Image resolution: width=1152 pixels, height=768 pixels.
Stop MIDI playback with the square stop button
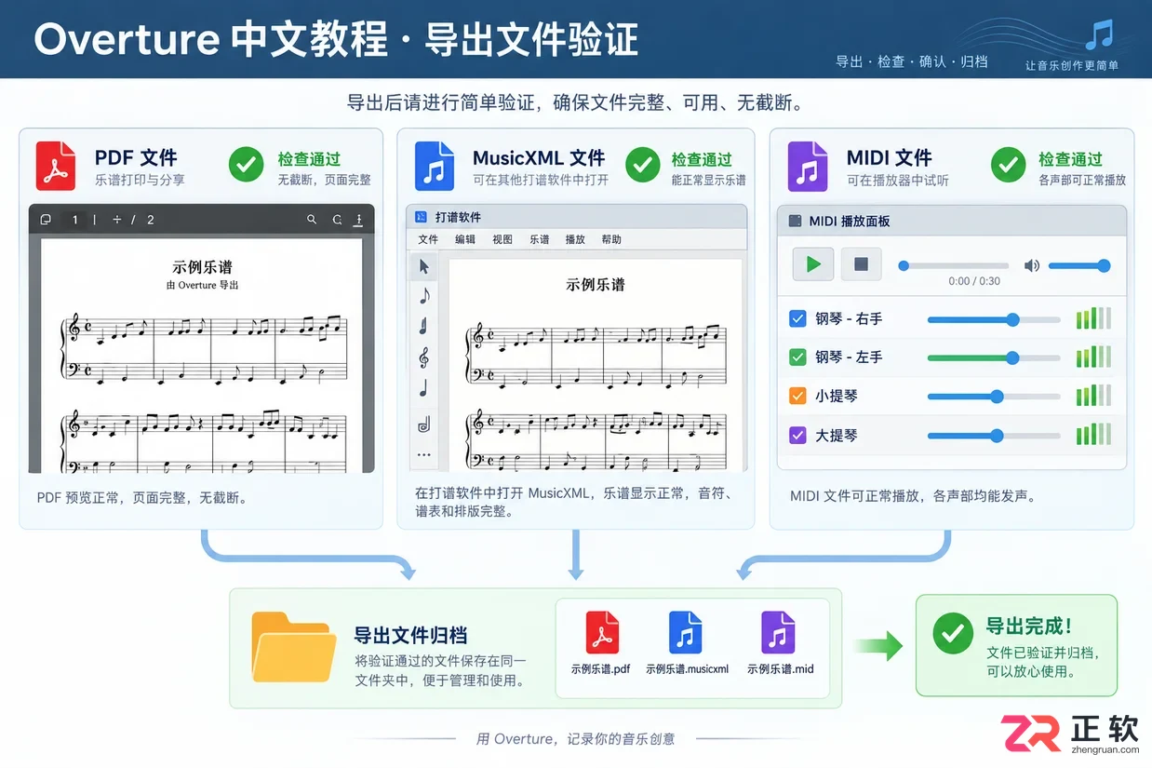click(862, 264)
